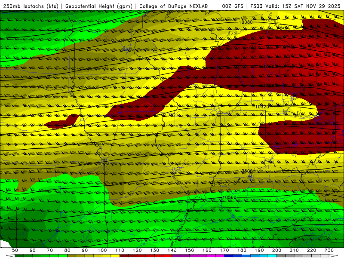Click the dark red swatch right of 110
344x258 pixels.
click(x=124, y=255)
